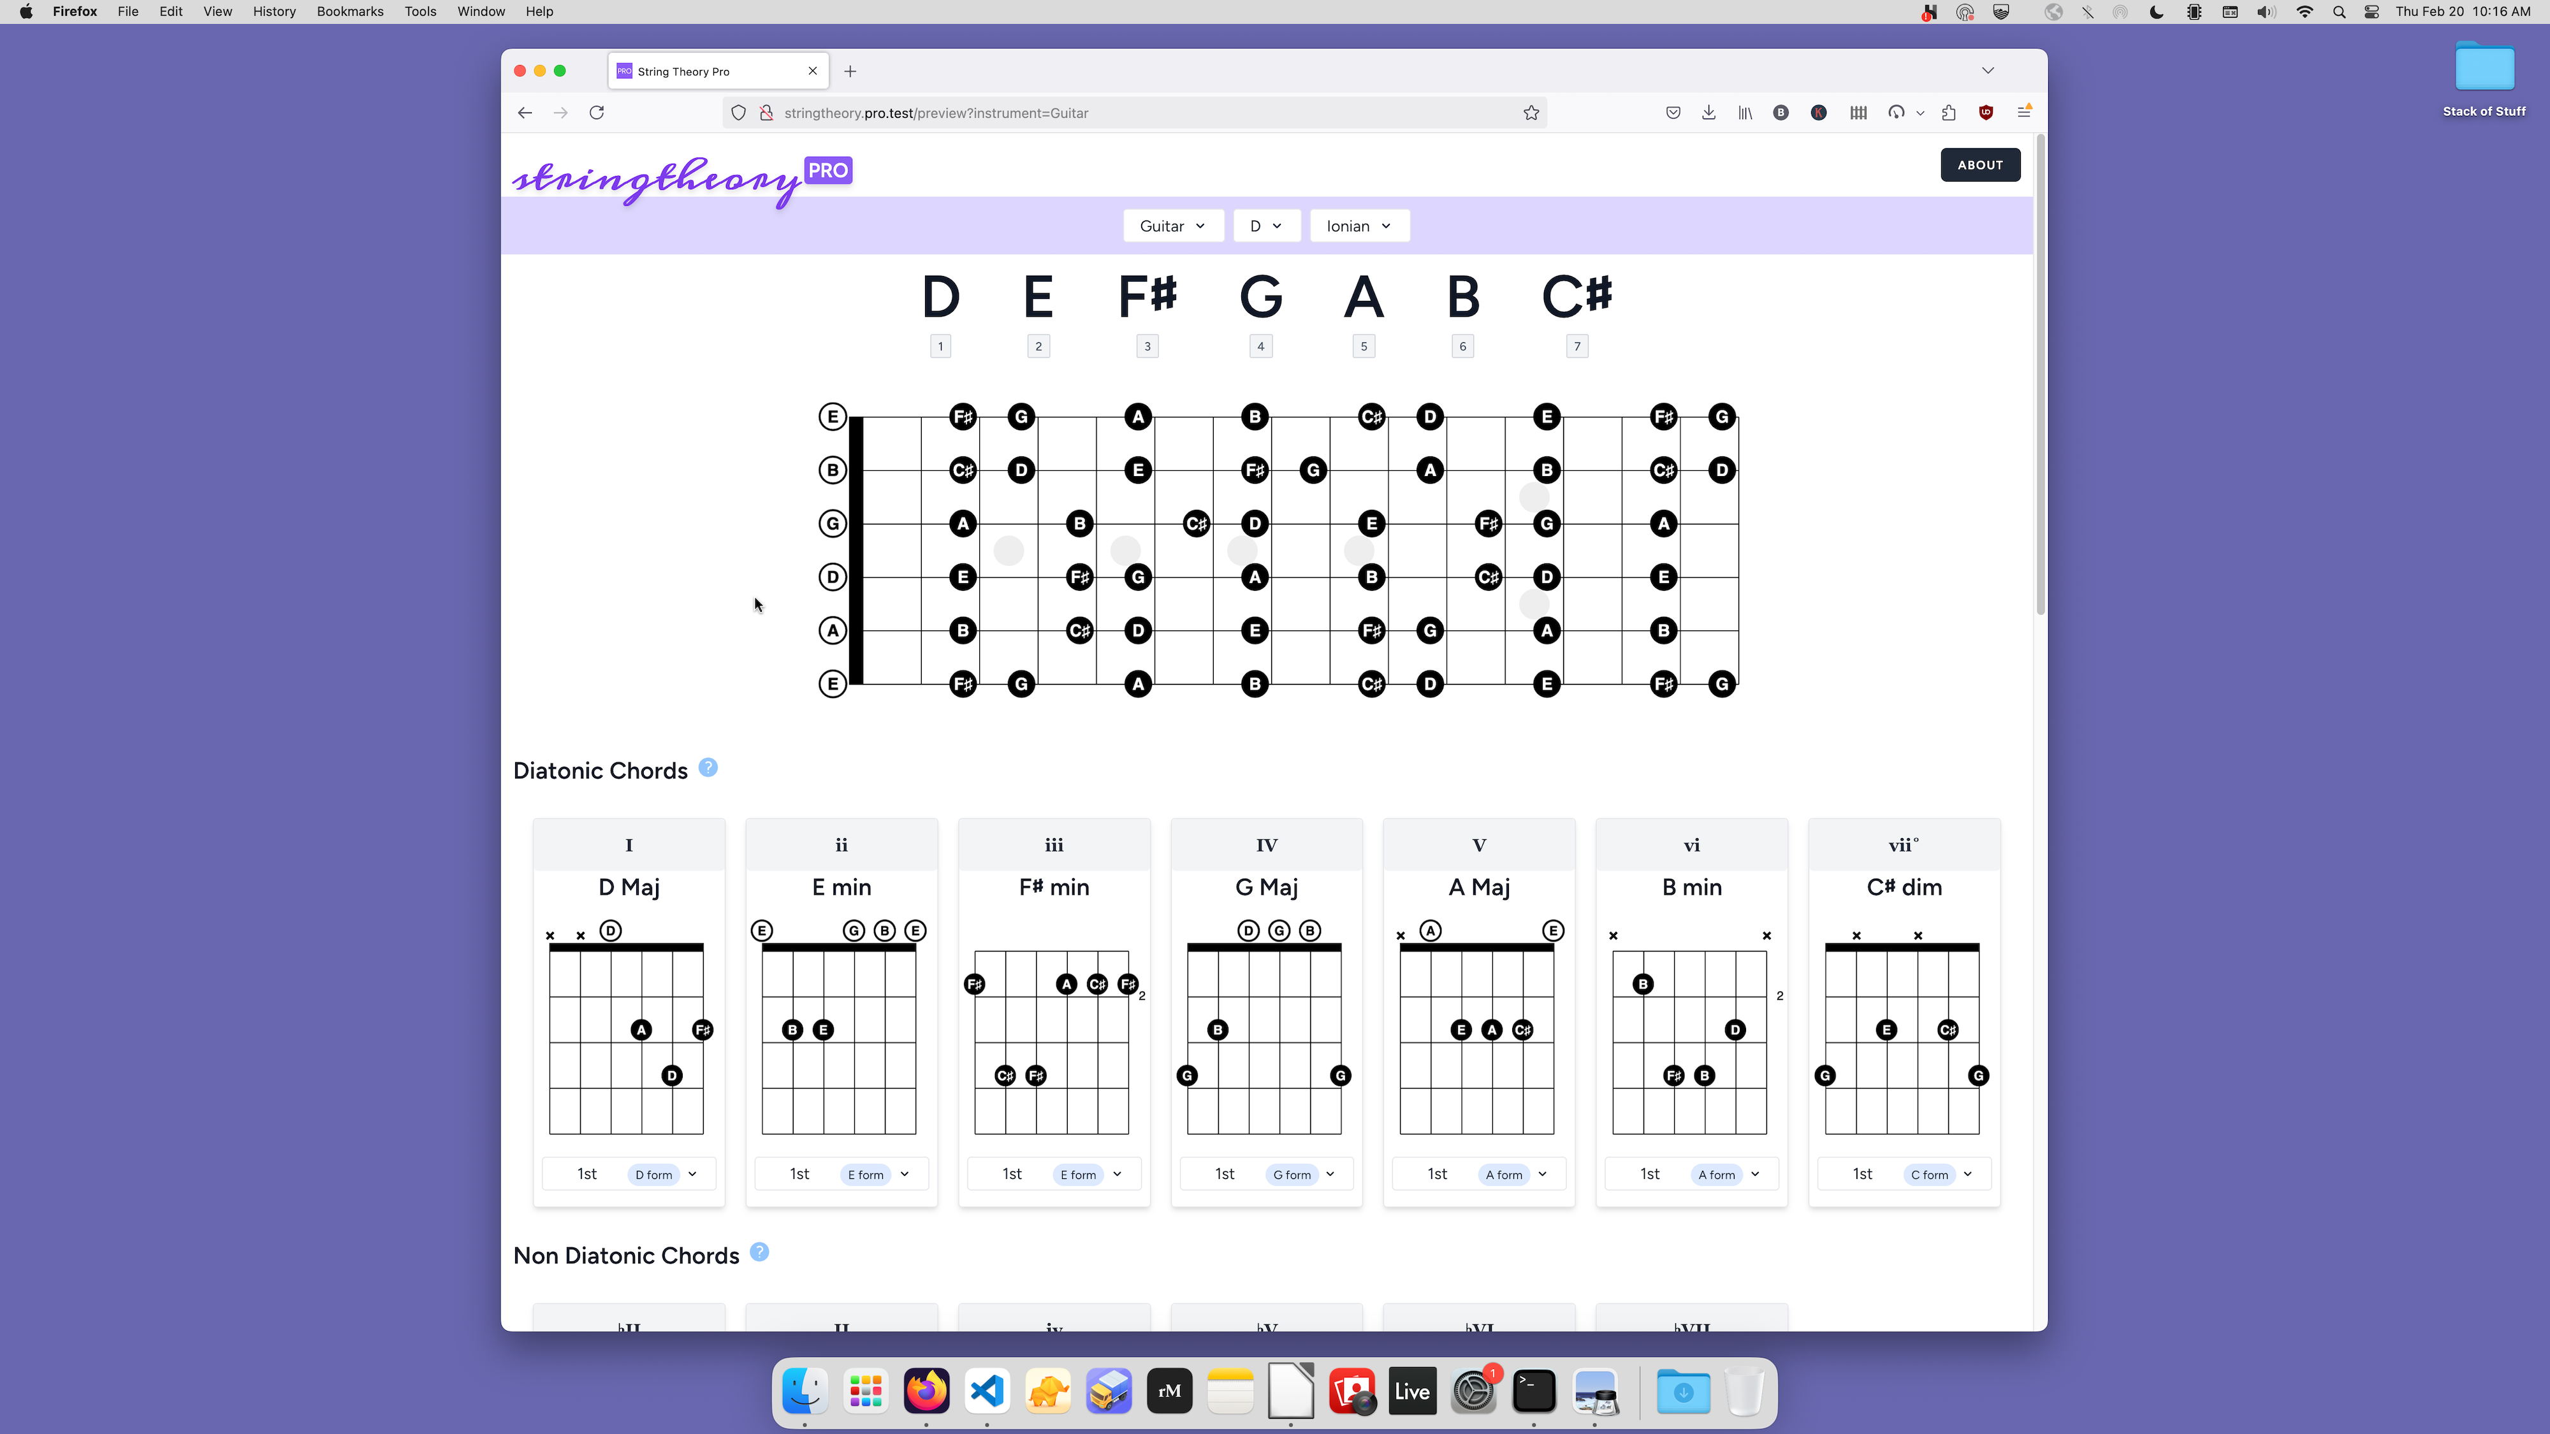2550x1434 pixels.
Task: Bookmark this page with the star icon
Action: (x=1531, y=113)
